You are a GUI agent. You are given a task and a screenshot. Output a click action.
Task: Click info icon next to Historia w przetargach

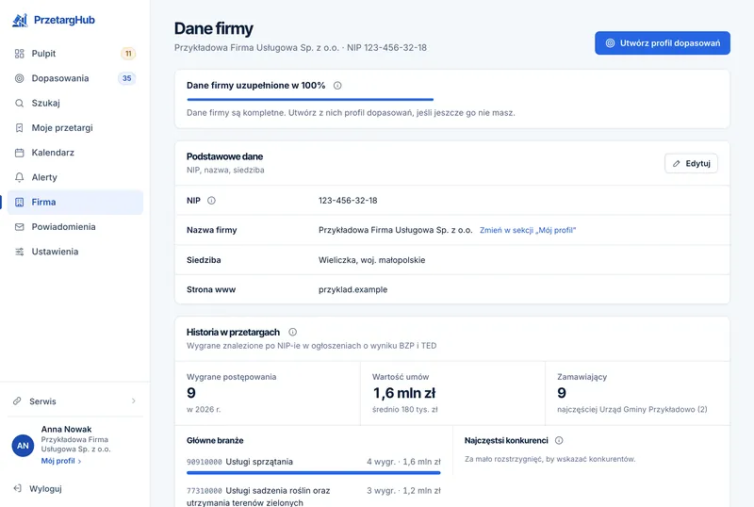click(292, 332)
